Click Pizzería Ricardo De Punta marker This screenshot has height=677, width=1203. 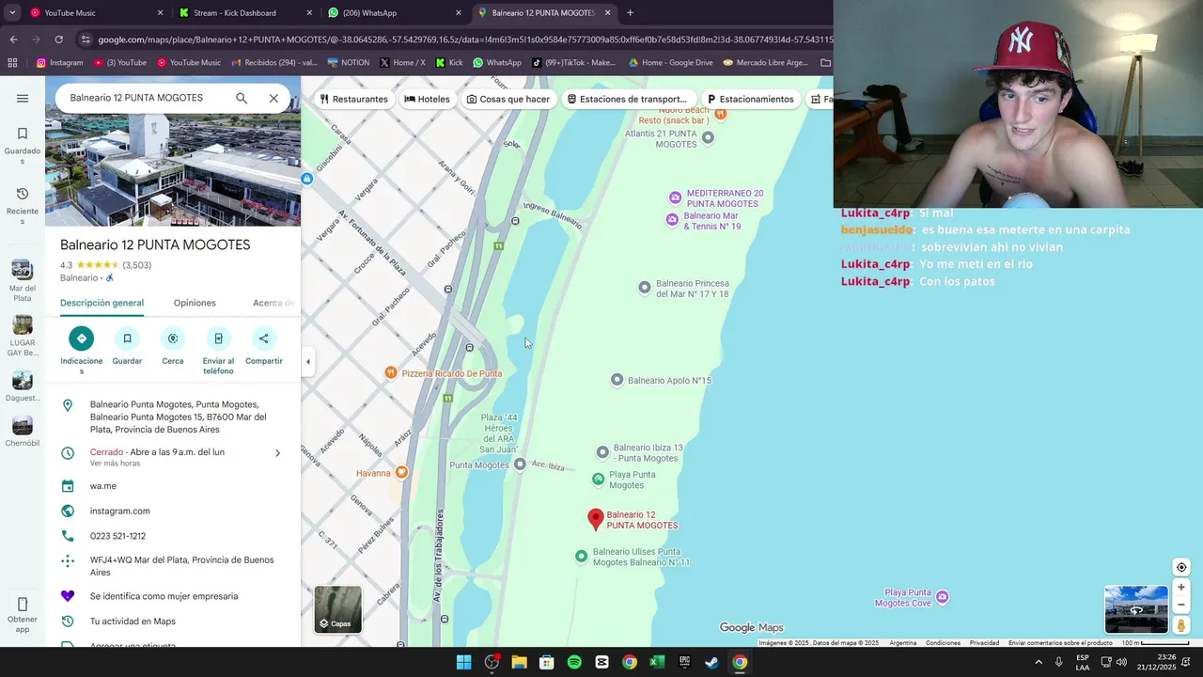coord(391,373)
